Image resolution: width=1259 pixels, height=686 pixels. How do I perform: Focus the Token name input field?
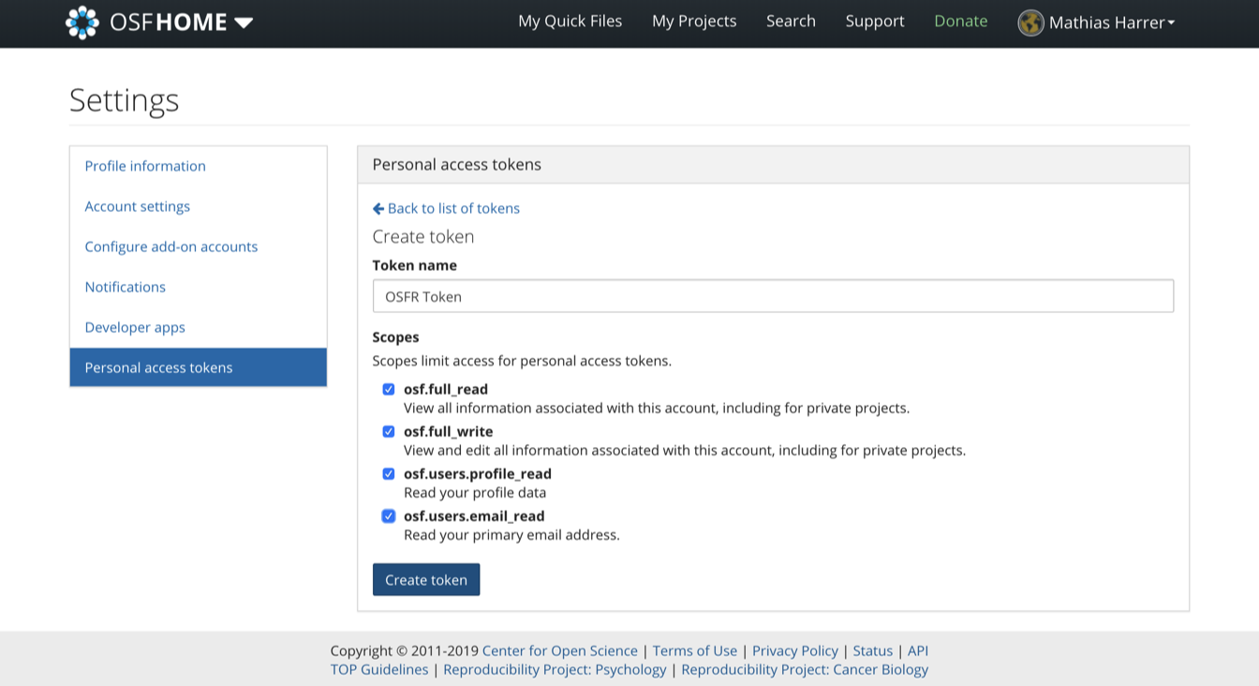[773, 296]
